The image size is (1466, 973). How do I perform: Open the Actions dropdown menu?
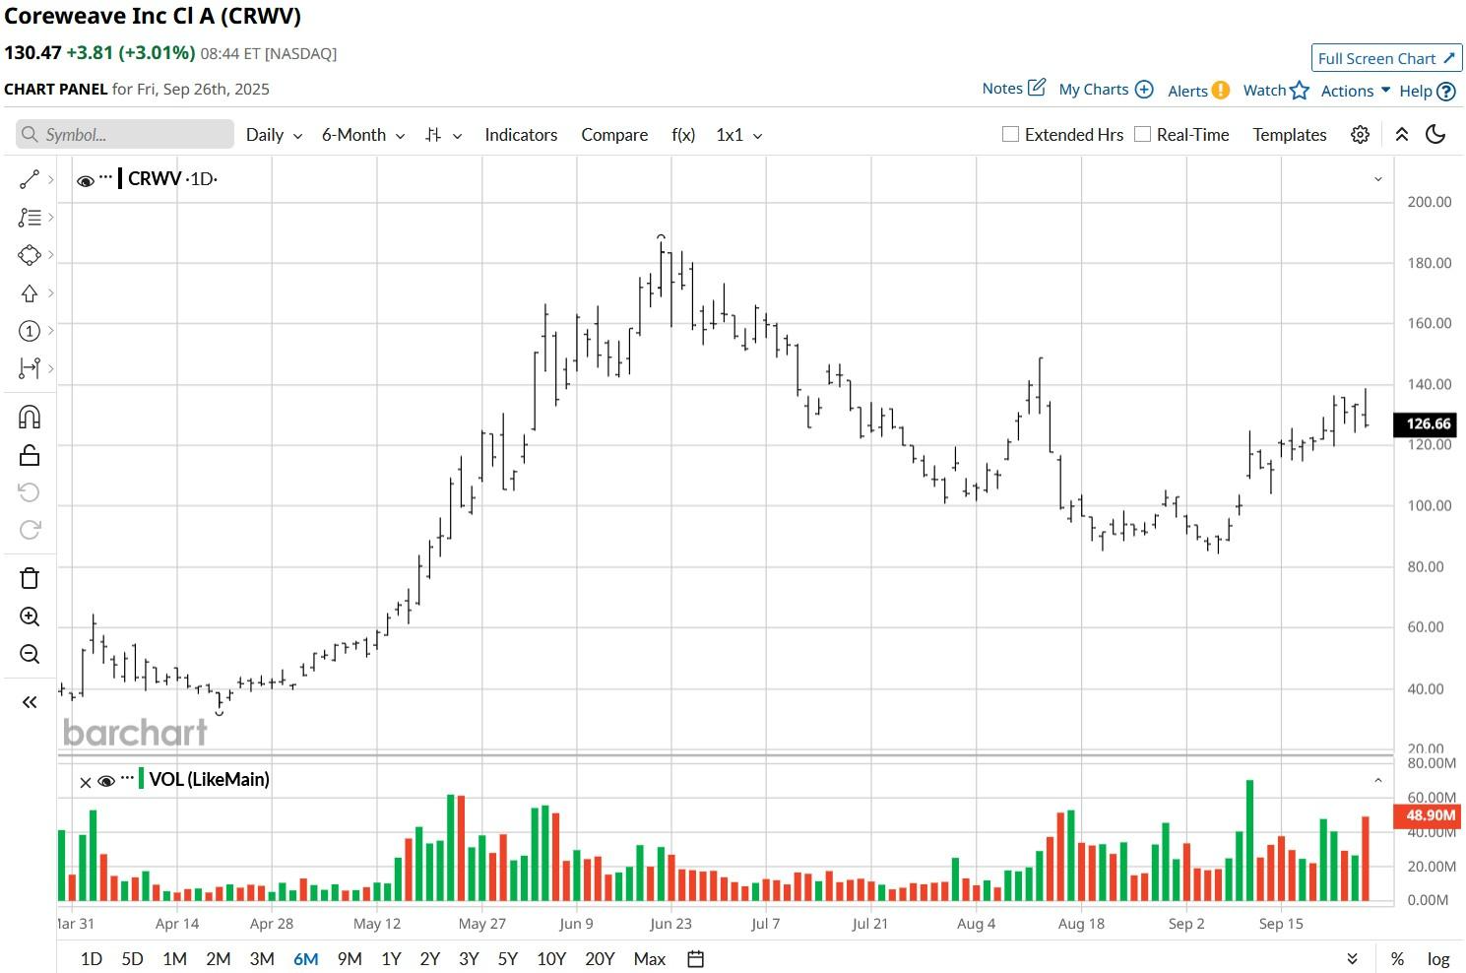1355,91
